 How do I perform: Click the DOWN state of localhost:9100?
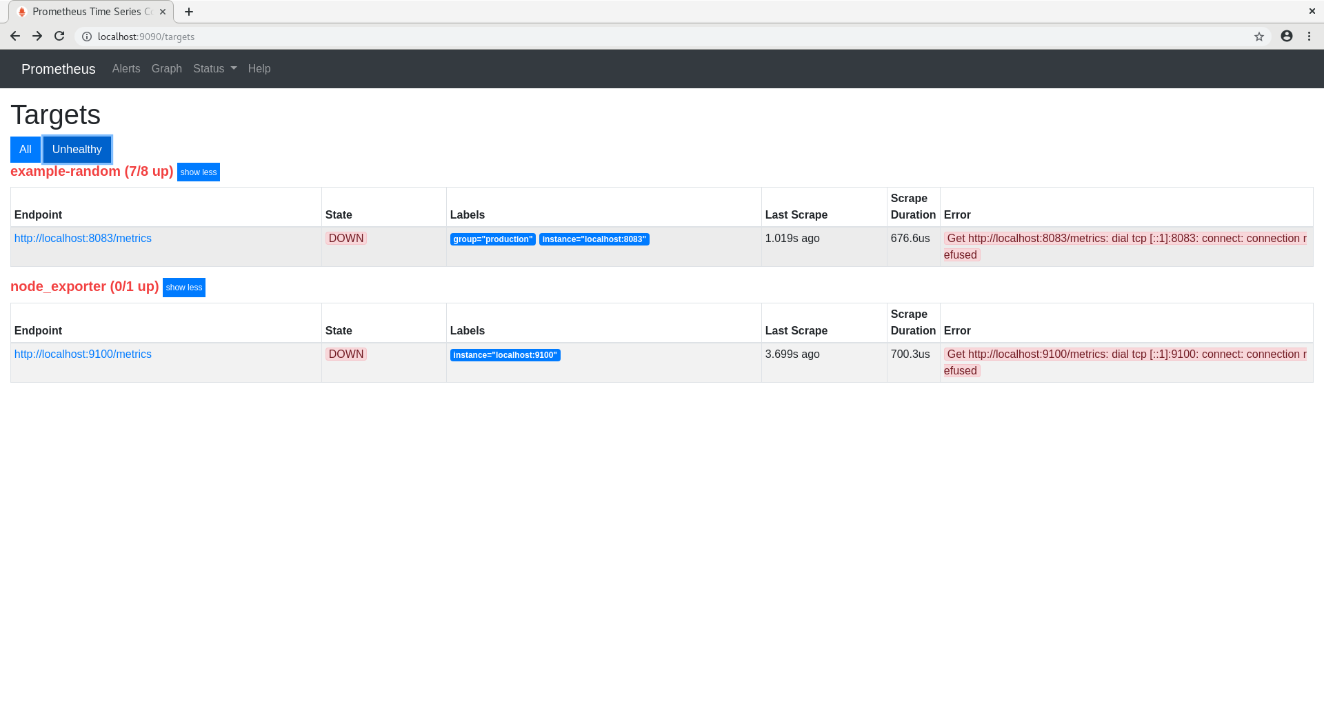coord(346,354)
